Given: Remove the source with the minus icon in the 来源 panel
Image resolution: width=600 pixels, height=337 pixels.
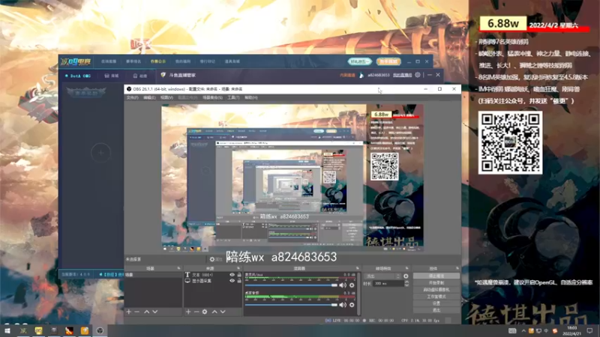Looking at the screenshot, I should (x=196, y=312).
